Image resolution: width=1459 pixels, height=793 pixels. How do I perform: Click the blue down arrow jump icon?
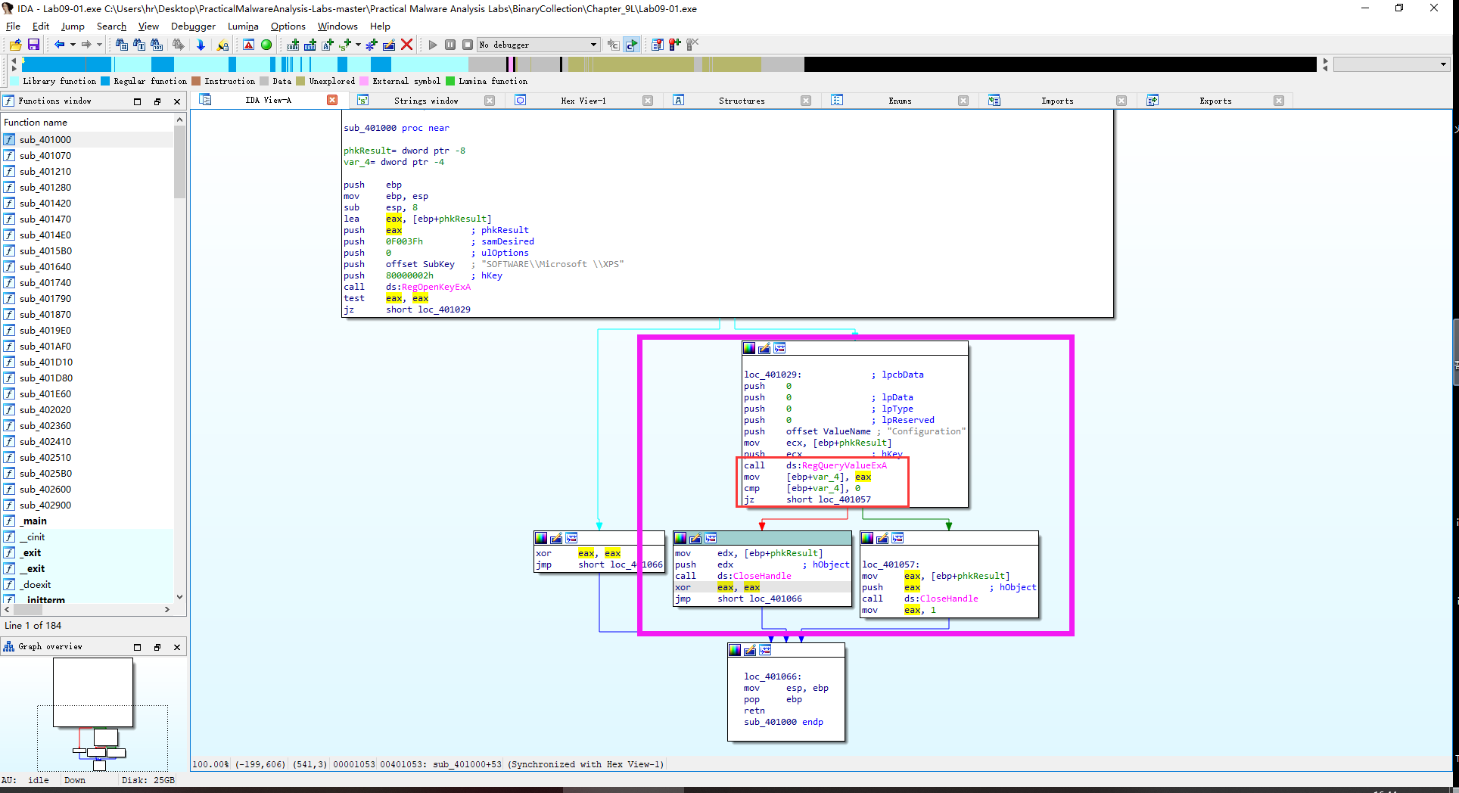(x=201, y=45)
